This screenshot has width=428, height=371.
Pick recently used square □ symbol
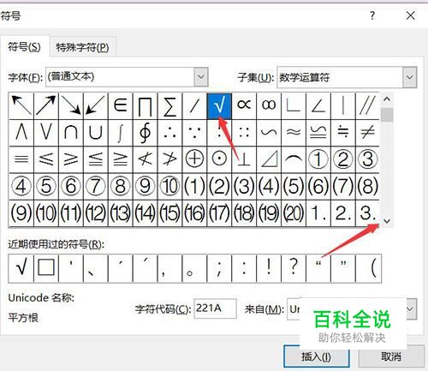(x=46, y=268)
